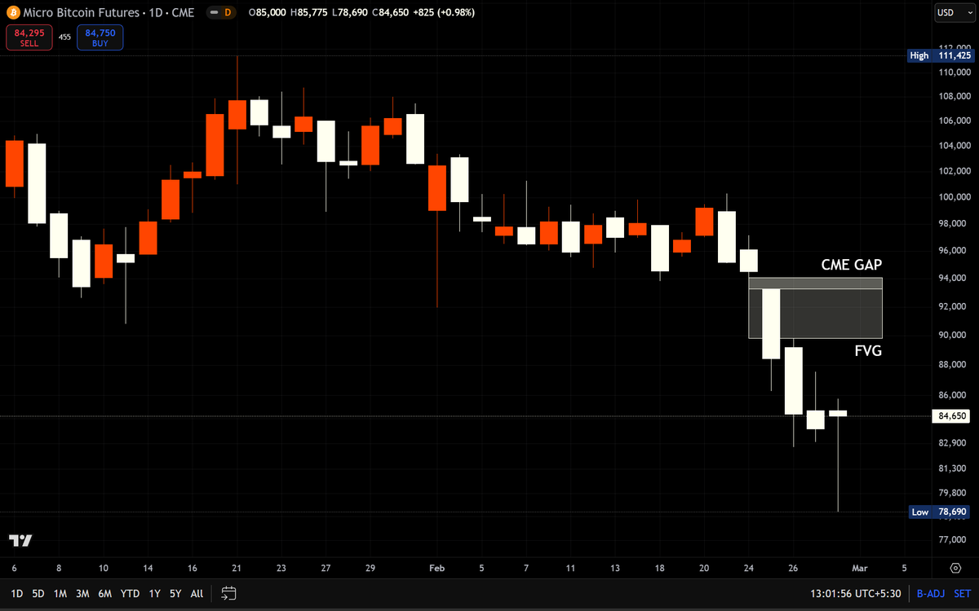Click the 90,000 price scale label

coord(954,335)
